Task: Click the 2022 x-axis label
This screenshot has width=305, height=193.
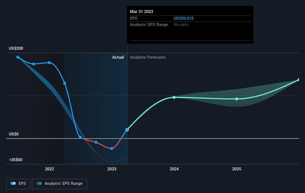Action: 49,169
